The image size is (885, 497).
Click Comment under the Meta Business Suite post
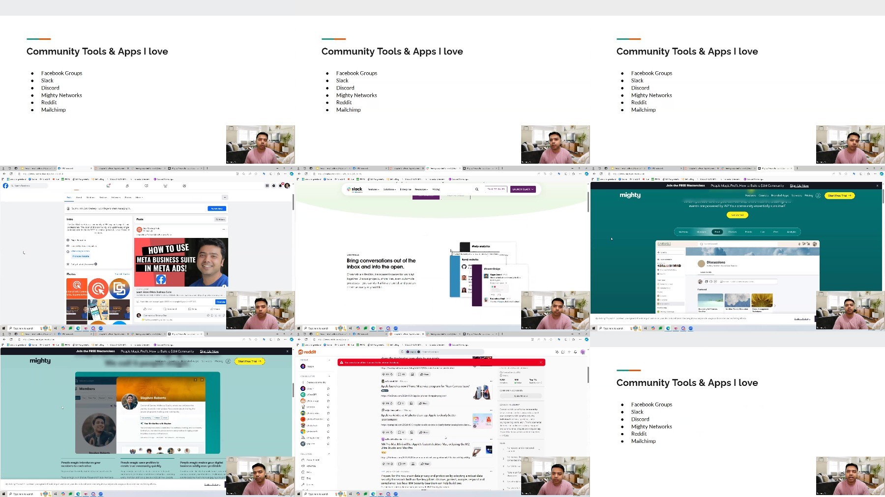tap(171, 309)
